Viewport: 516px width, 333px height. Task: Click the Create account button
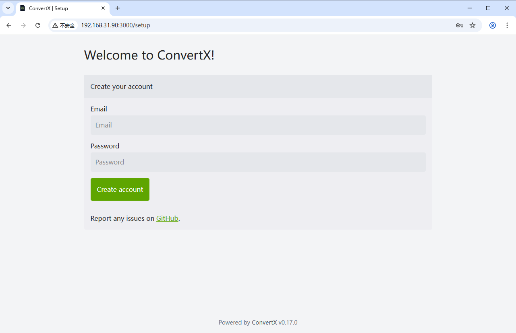click(120, 189)
